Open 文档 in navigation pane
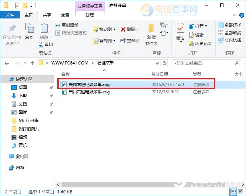 23,104
